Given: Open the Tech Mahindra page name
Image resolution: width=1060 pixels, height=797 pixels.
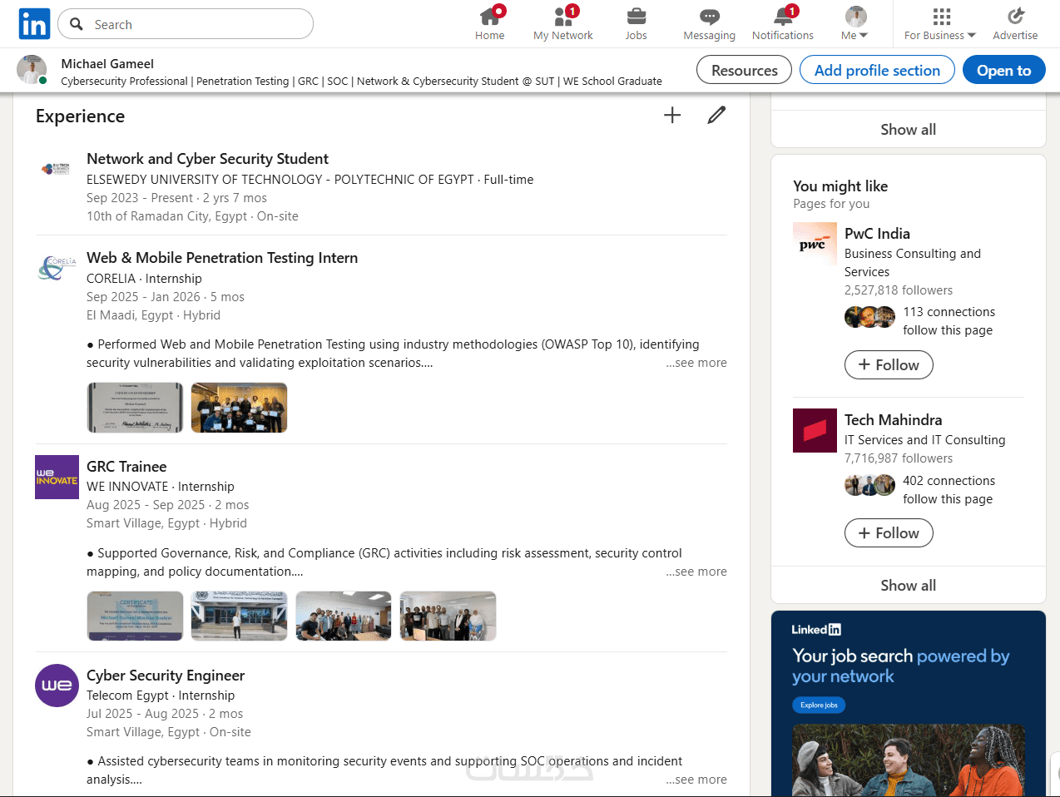Looking at the screenshot, I should (894, 420).
